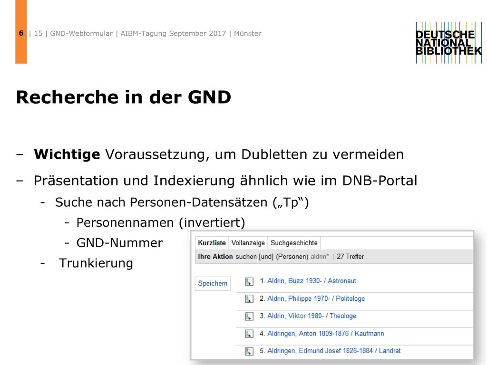Switch to the Vollanzeige tab
487x365 pixels.
coord(248,243)
